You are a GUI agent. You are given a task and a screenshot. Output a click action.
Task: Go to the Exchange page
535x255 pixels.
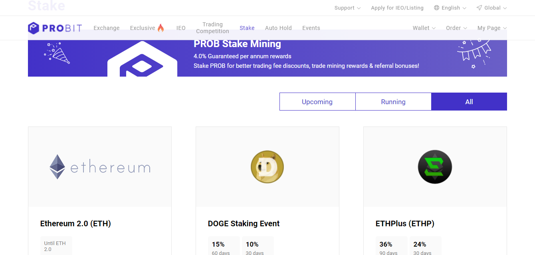tap(107, 28)
